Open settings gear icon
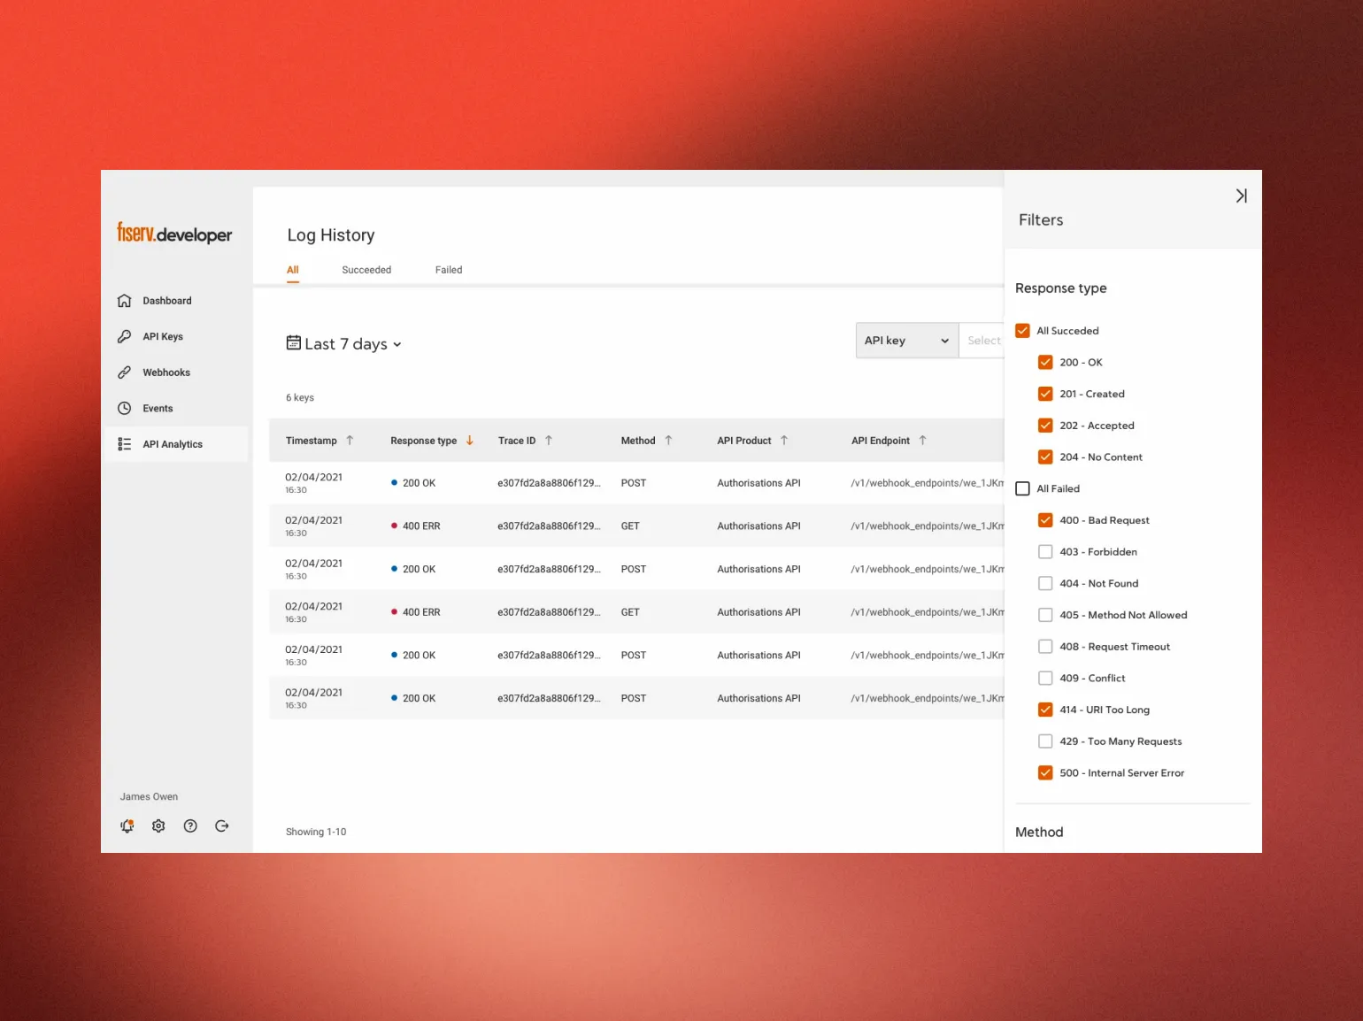 tap(158, 825)
